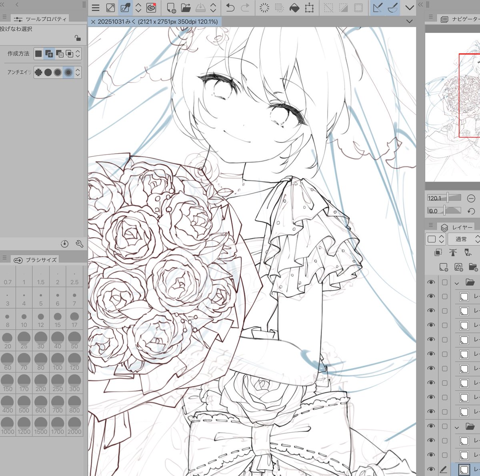The width and height of the screenshot is (480, 476).
Task: Close the 20251031みく canvas tab
Action: (x=93, y=22)
